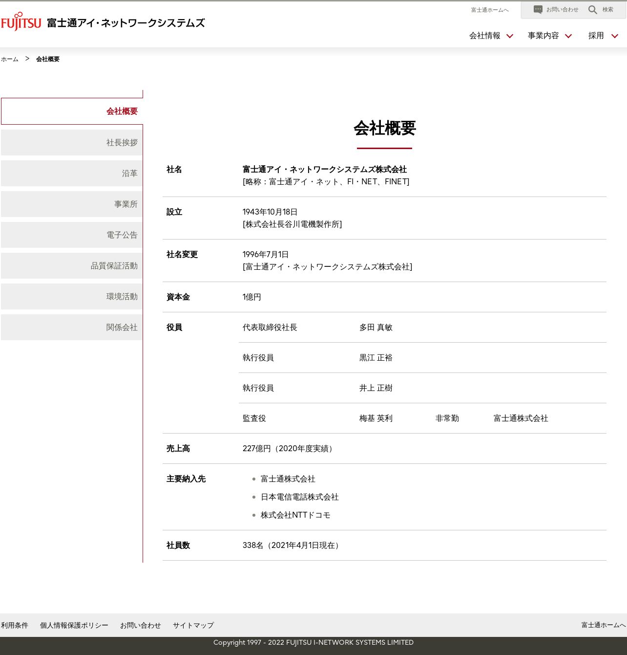Viewport: 627px width, 655px height.
Task: Open サイトマップ in the footer
Action: (x=193, y=625)
